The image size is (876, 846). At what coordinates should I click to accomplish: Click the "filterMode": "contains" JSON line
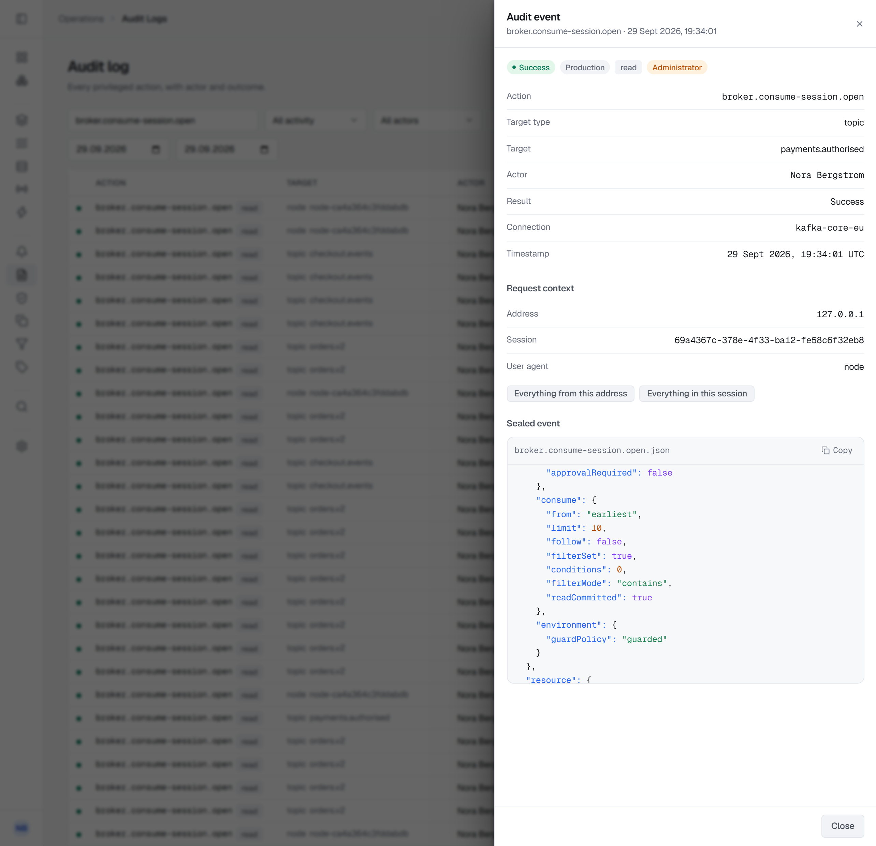click(x=609, y=583)
